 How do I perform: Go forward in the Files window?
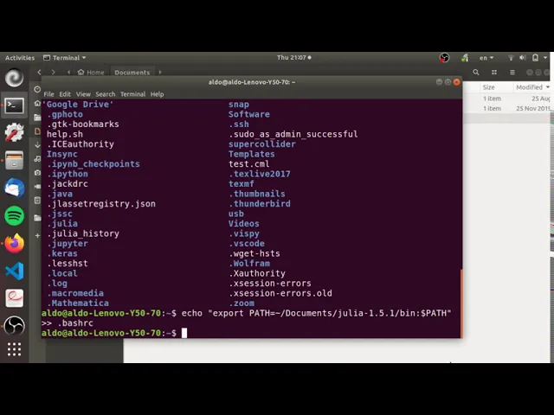(x=53, y=72)
